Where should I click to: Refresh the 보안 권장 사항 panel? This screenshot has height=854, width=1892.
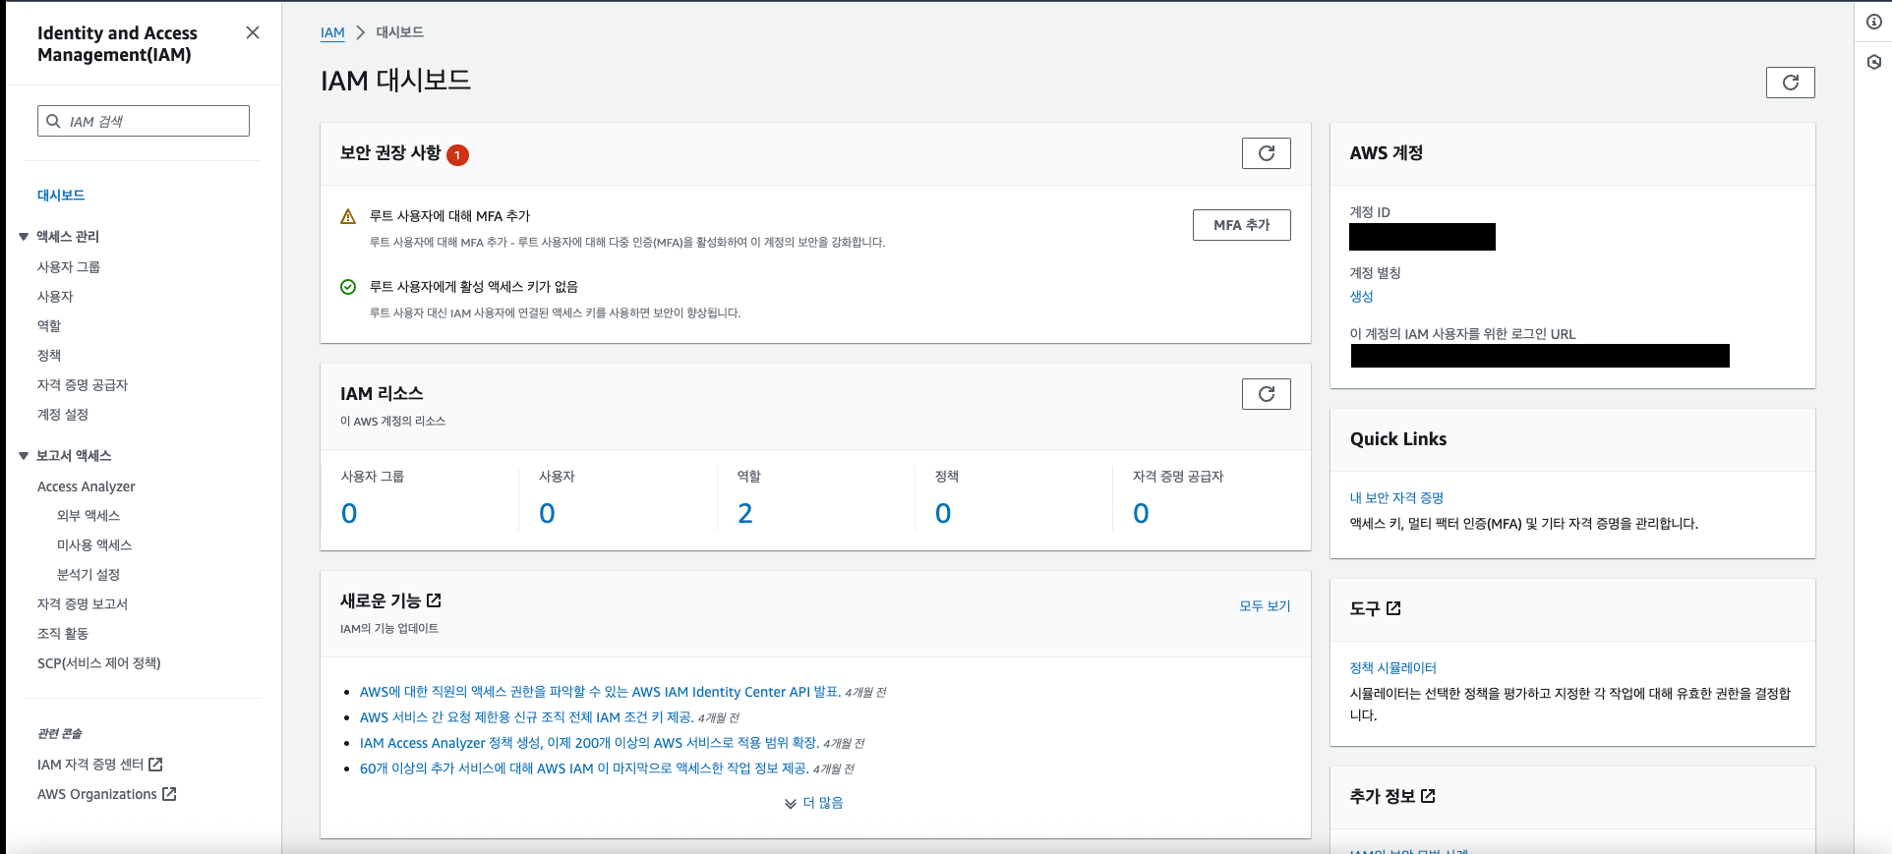pyautogui.click(x=1267, y=153)
